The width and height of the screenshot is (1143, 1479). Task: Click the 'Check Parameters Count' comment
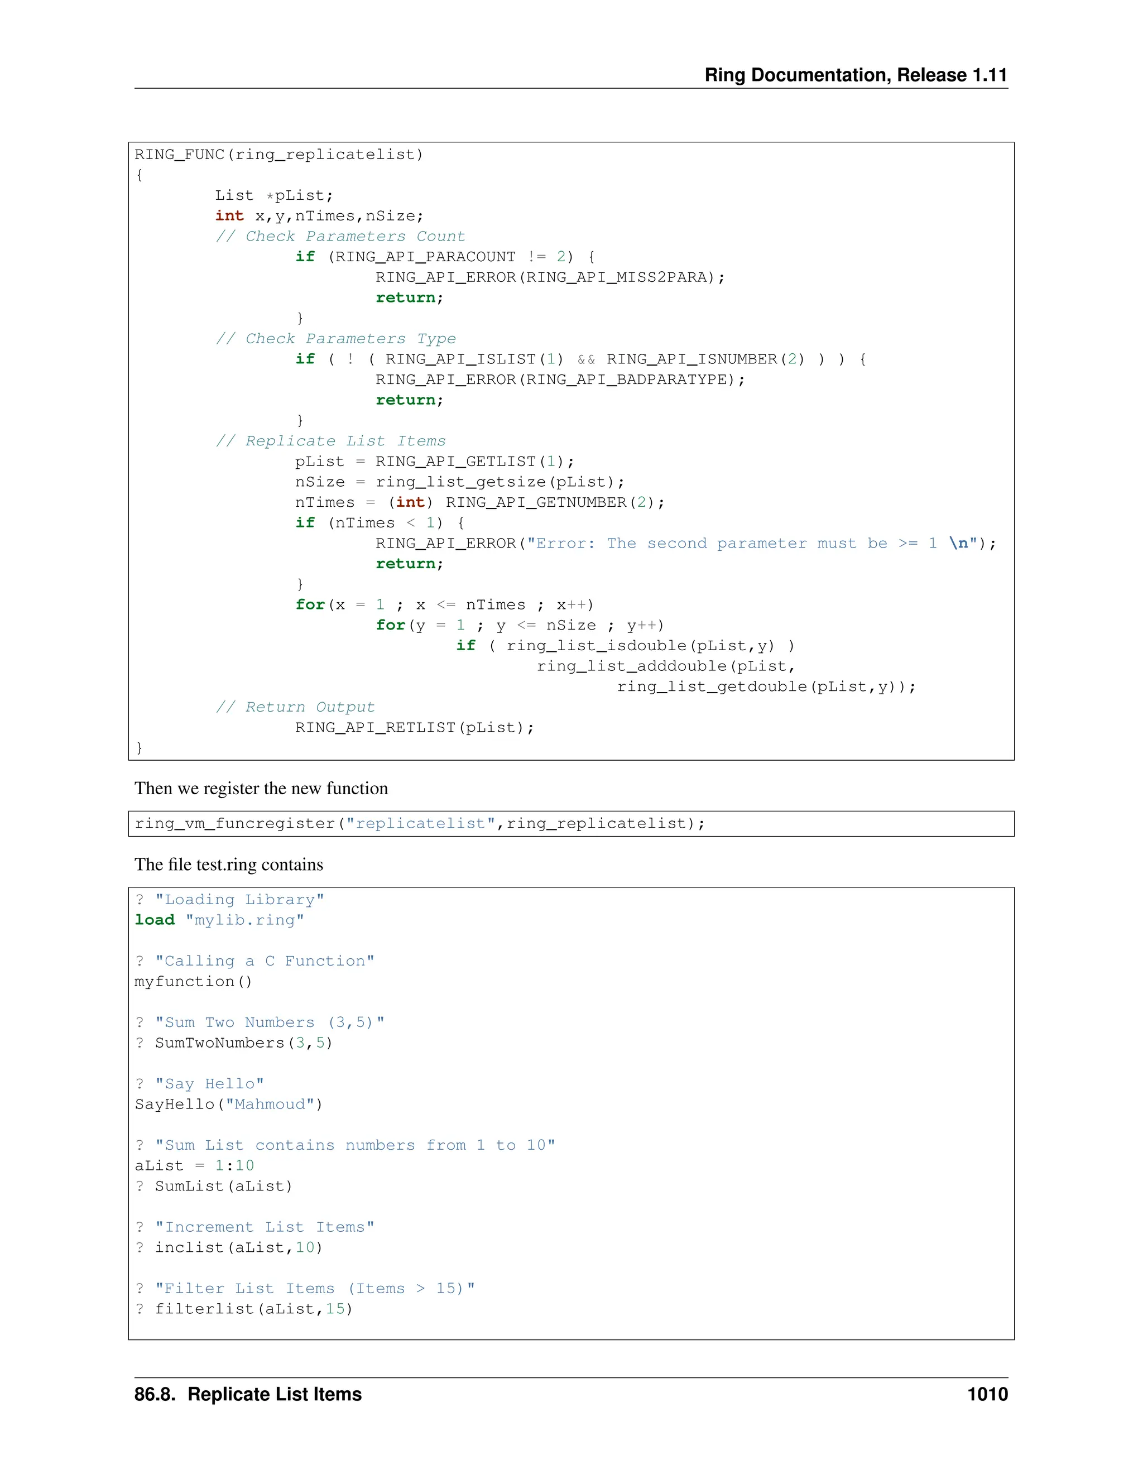(x=340, y=236)
